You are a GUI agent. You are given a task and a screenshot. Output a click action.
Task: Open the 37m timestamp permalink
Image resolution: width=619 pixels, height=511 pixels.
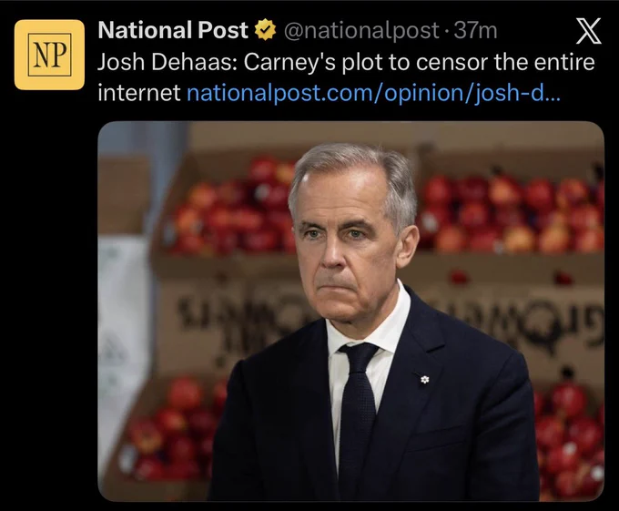click(x=475, y=30)
